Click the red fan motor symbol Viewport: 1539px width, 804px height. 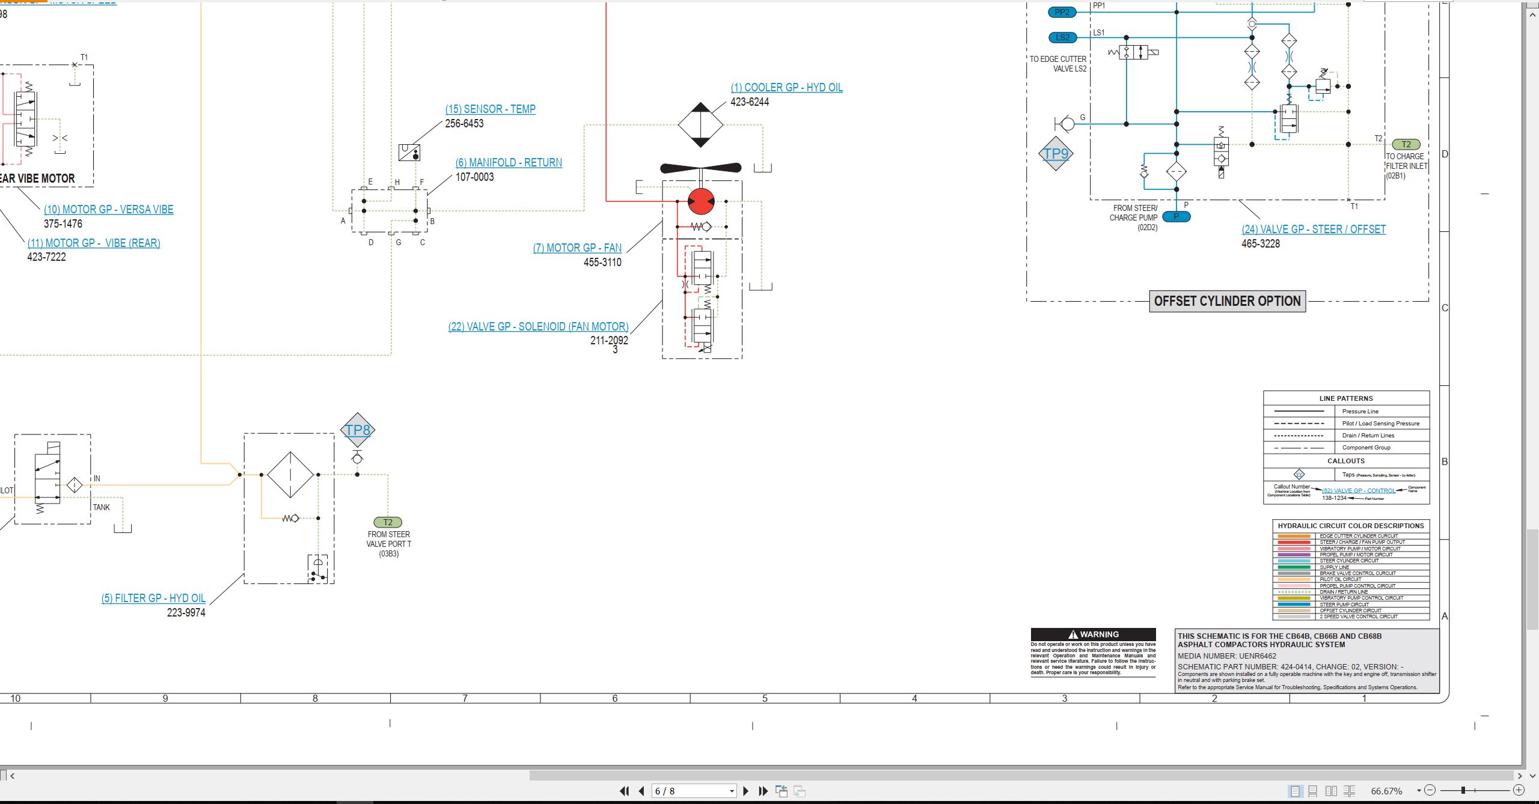click(x=701, y=201)
